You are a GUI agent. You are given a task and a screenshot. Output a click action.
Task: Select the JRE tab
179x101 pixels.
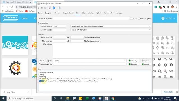77,13
